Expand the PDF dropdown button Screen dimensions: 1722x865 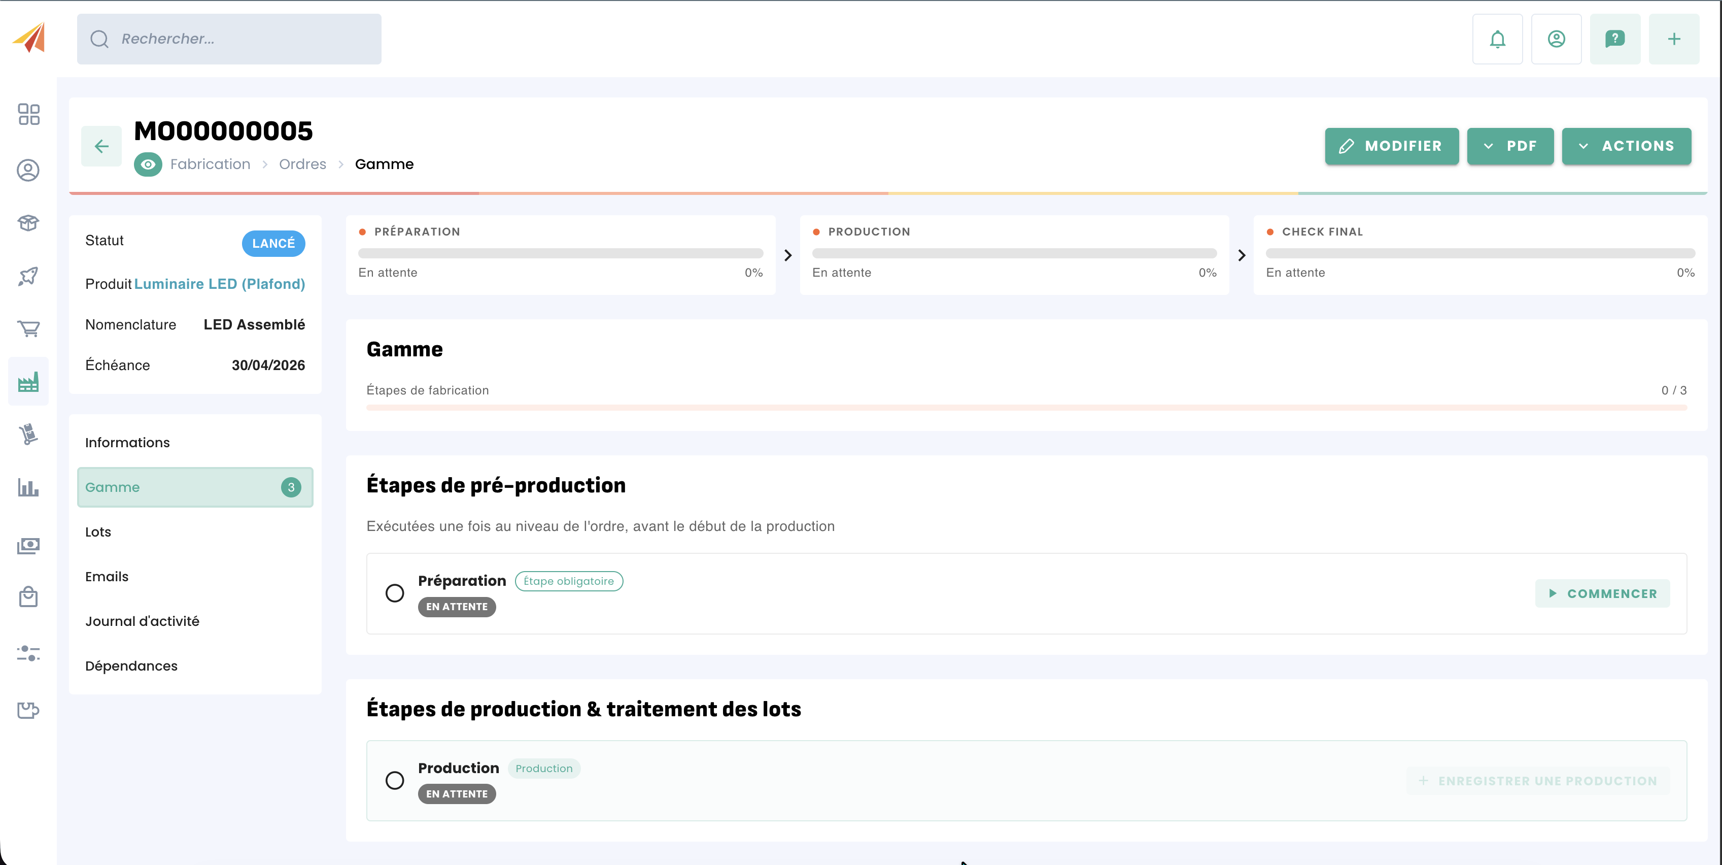click(1510, 146)
